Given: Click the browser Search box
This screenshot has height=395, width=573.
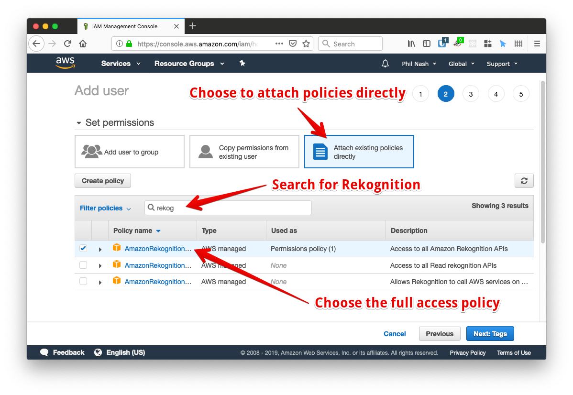Looking at the screenshot, I should pos(350,44).
